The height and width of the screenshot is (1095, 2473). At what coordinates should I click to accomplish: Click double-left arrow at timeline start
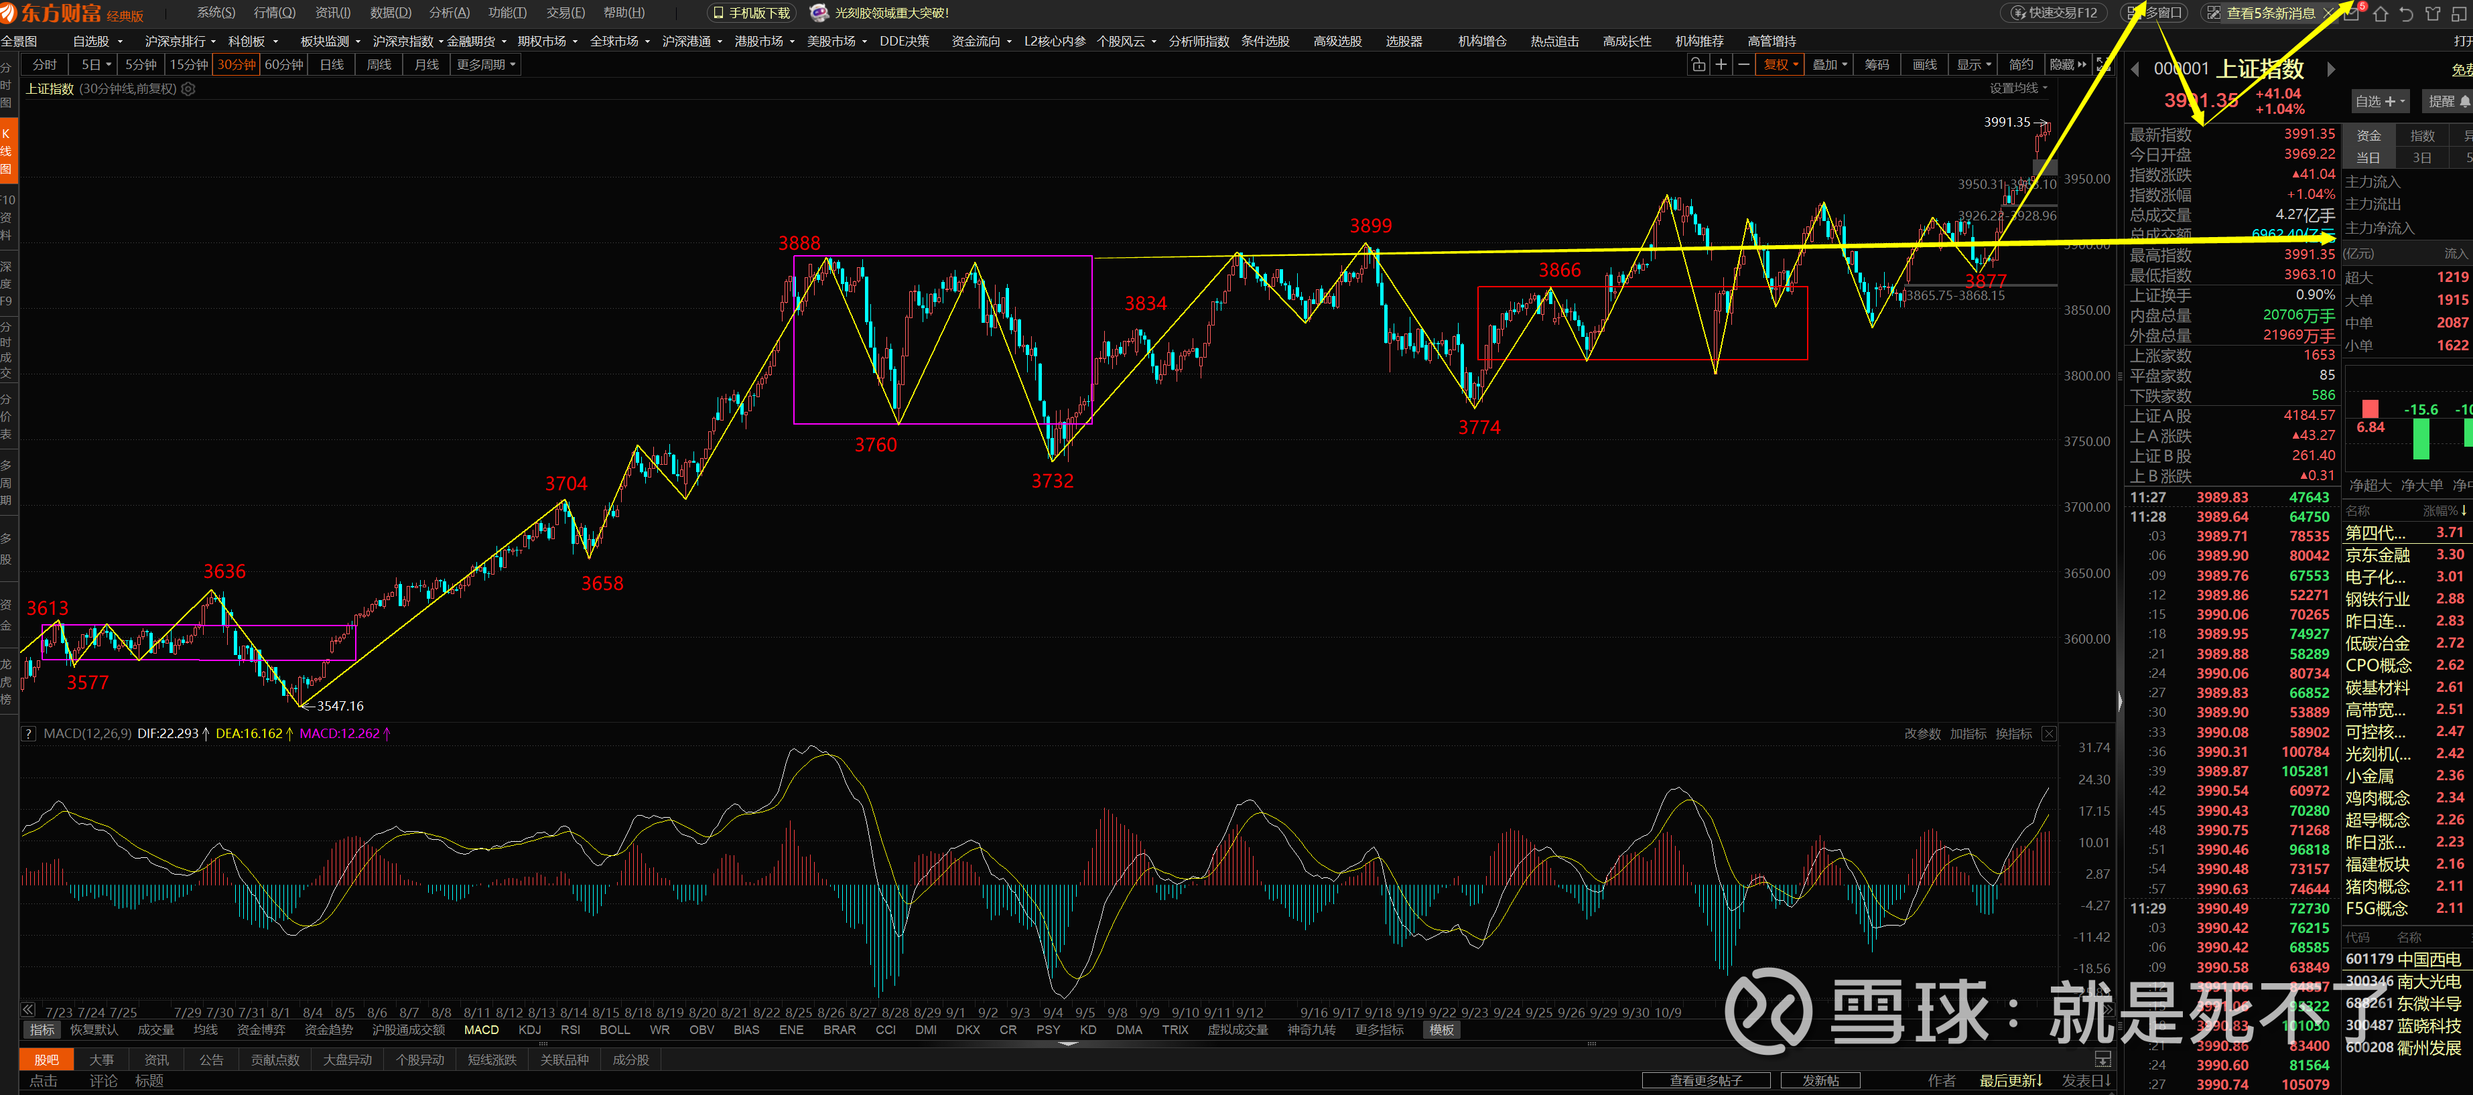click(29, 1009)
